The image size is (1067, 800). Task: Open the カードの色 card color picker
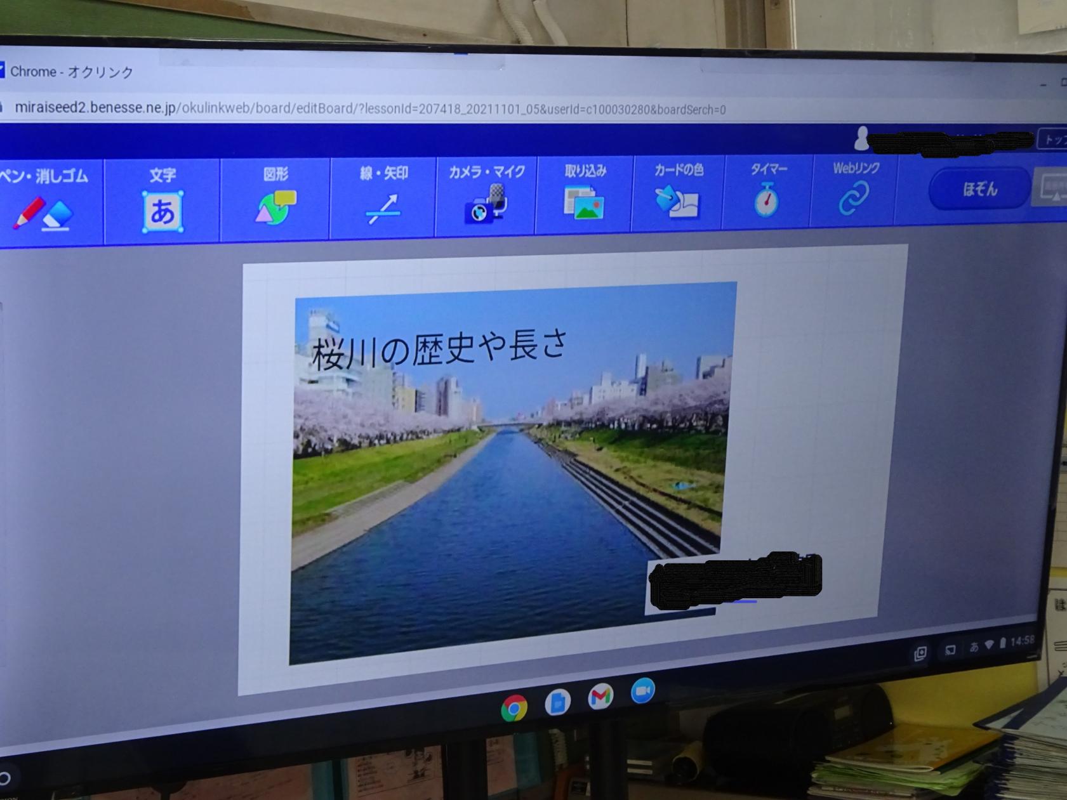677,192
